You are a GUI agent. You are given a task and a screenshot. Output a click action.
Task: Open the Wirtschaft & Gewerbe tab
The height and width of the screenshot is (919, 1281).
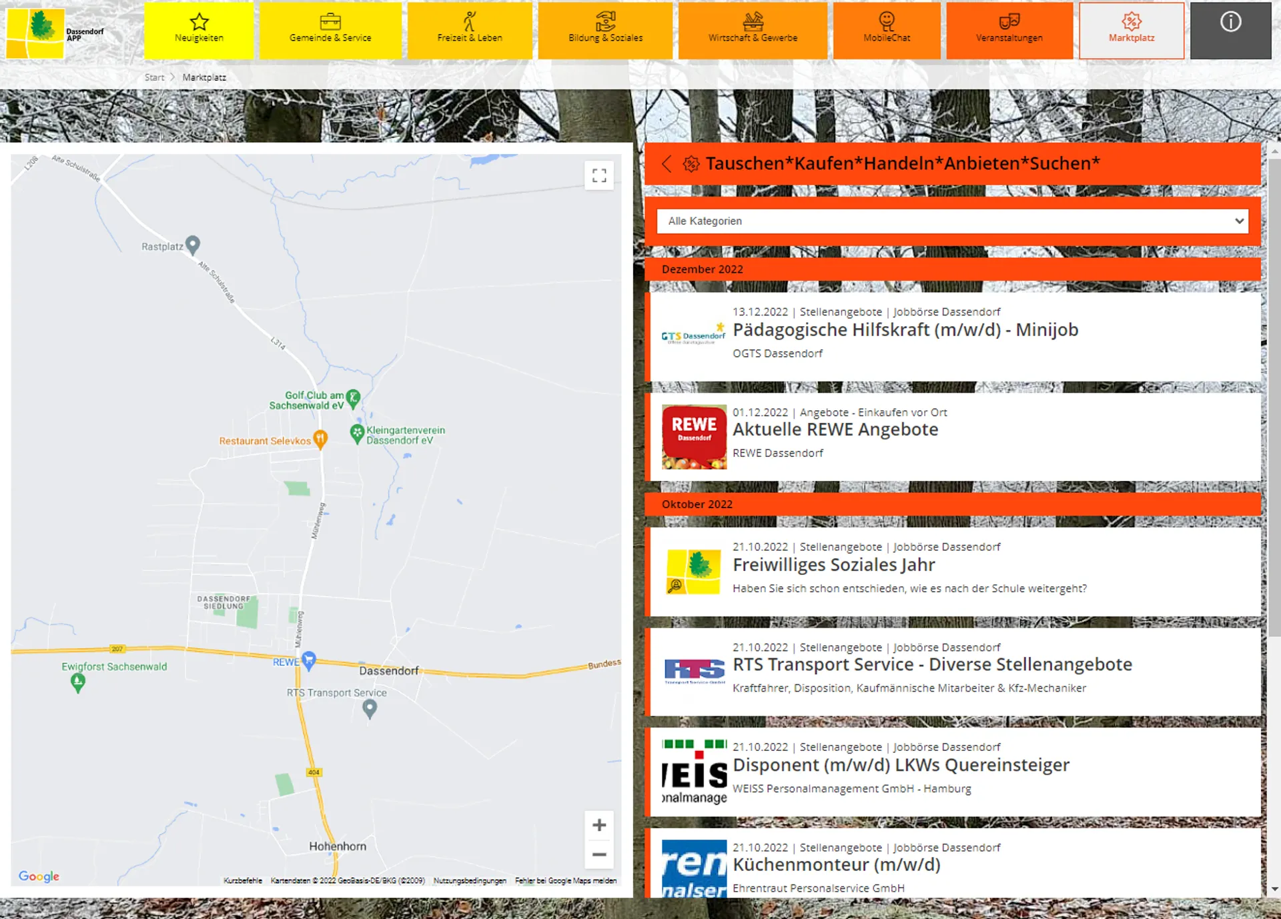click(753, 30)
